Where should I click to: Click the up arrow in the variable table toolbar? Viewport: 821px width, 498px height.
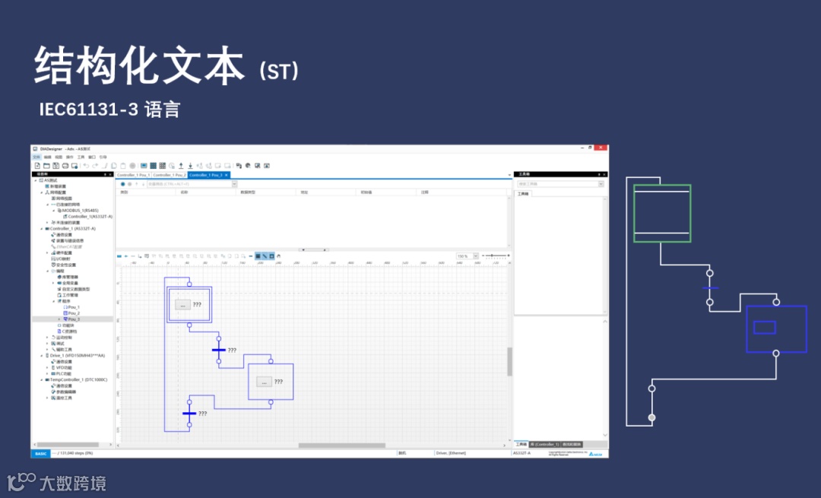click(x=137, y=184)
